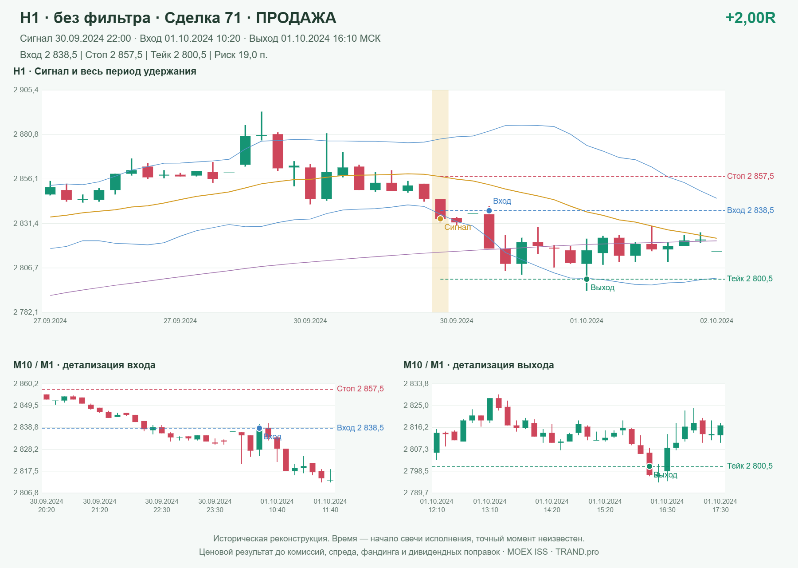Click the signal, entry and exit time line
This screenshot has width=798, height=568.
tap(200, 39)
